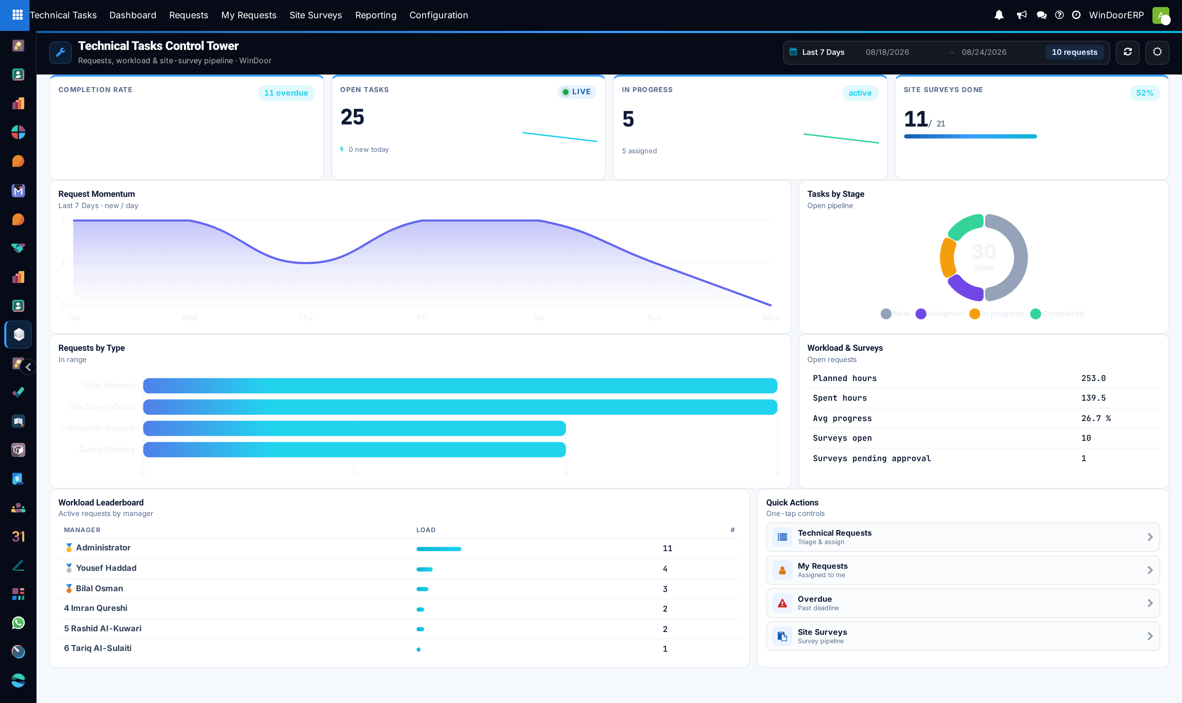This screenshot has width=1182, height=703.
Task: Toggle the Completed series in stage legend
Action: (x=1057, y=314)
